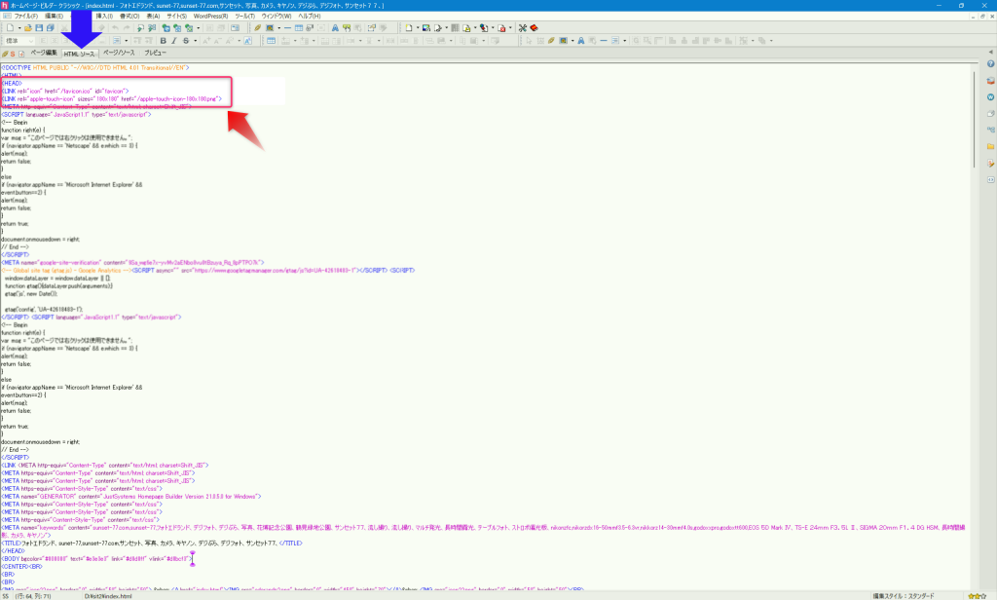The width and height of the screenshot is (997, 600).
Task: Expand the New page dropdown arrow
Action: (19, 28)
